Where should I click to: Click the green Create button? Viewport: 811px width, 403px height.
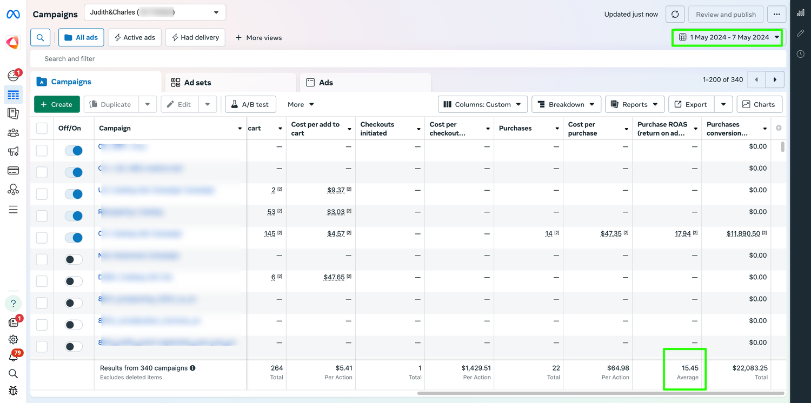[57, 104]
